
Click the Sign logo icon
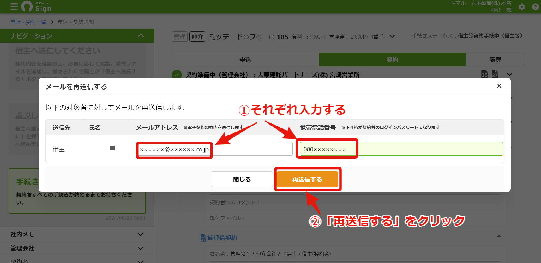pos(27,7)
